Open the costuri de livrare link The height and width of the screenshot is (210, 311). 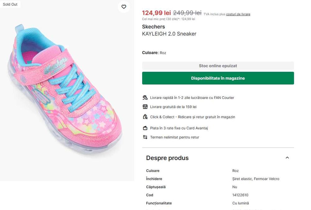pyautogui.click(x=238, y=14)
